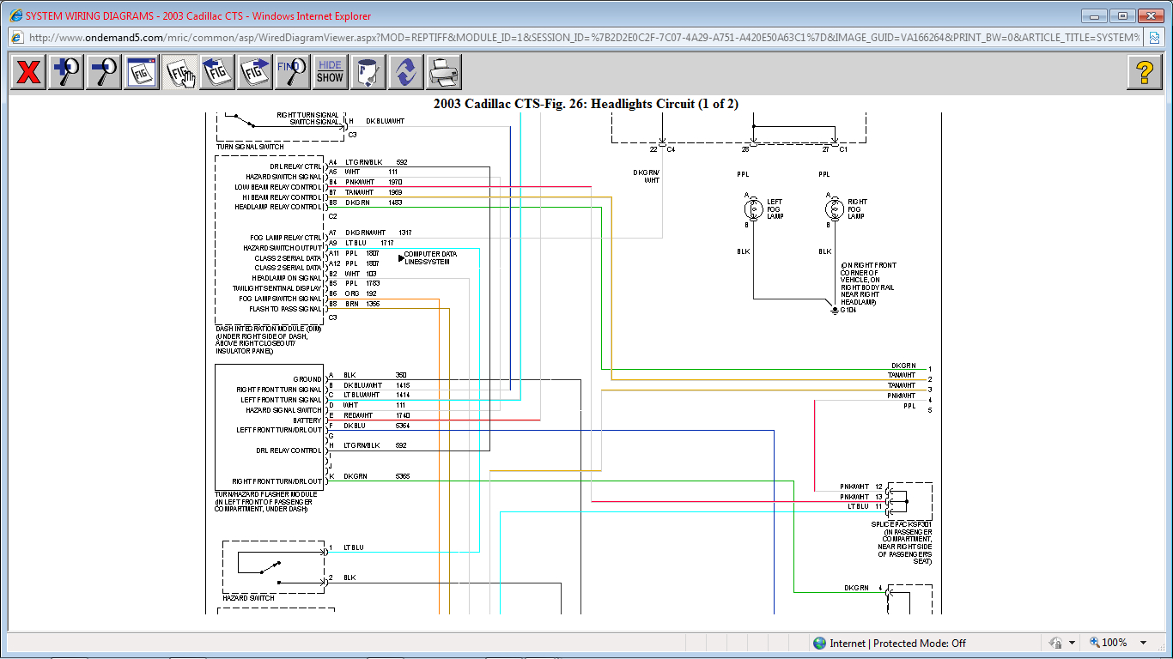Open help with the question mark icon
This screenshot has width=1173, height=659.
click(1144, 72)
